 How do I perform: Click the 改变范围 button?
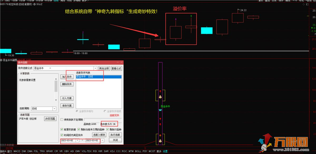50,119
